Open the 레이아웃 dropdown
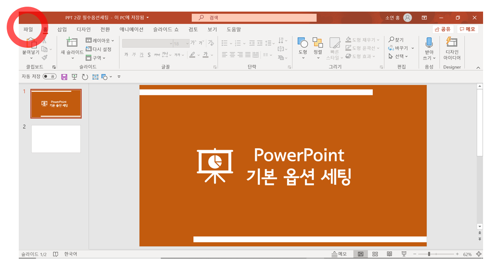Viewport: 492px width, 266px height. point(100,41)
